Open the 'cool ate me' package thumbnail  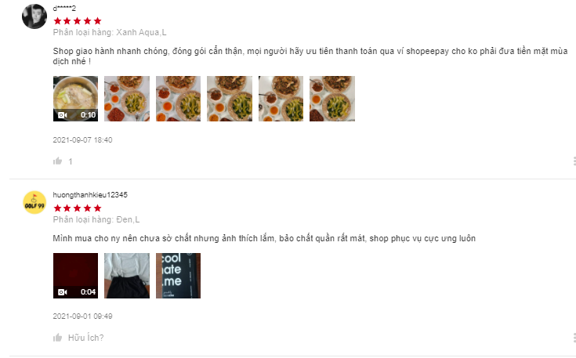179,276
